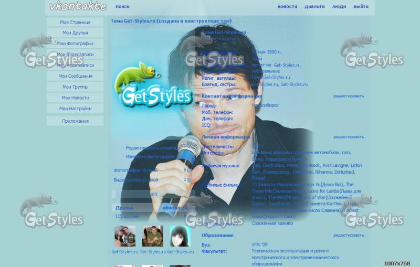The width and height of the screenshot is (420, 267).
Task: Click the page title Тема Get-Styles.ru
Action: pyautogui.click(x=171, y=21)
